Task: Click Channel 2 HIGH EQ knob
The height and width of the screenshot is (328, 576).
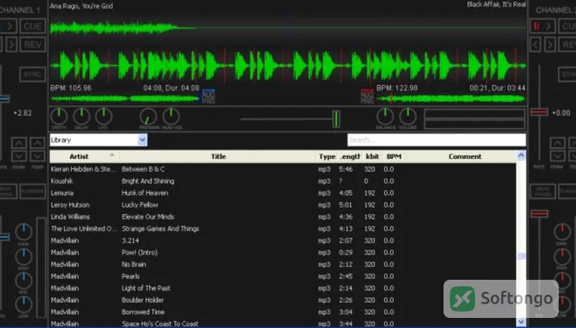Action: 562,257
